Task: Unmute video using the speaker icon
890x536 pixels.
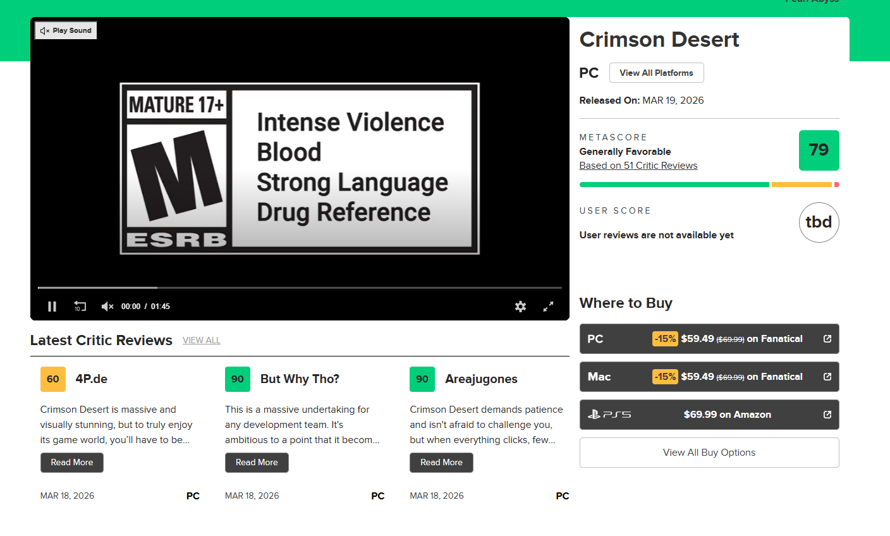Action: [x=107, y=307]
